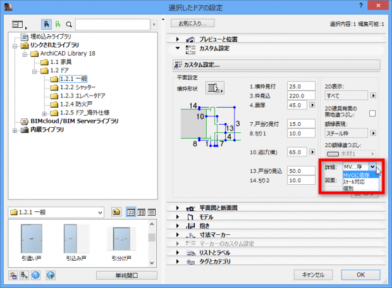Image resolution: width=392 pixels, height=288 pixels.
Task: Open the 額縁表現 スチール枠 arrow
Action: 373,133
